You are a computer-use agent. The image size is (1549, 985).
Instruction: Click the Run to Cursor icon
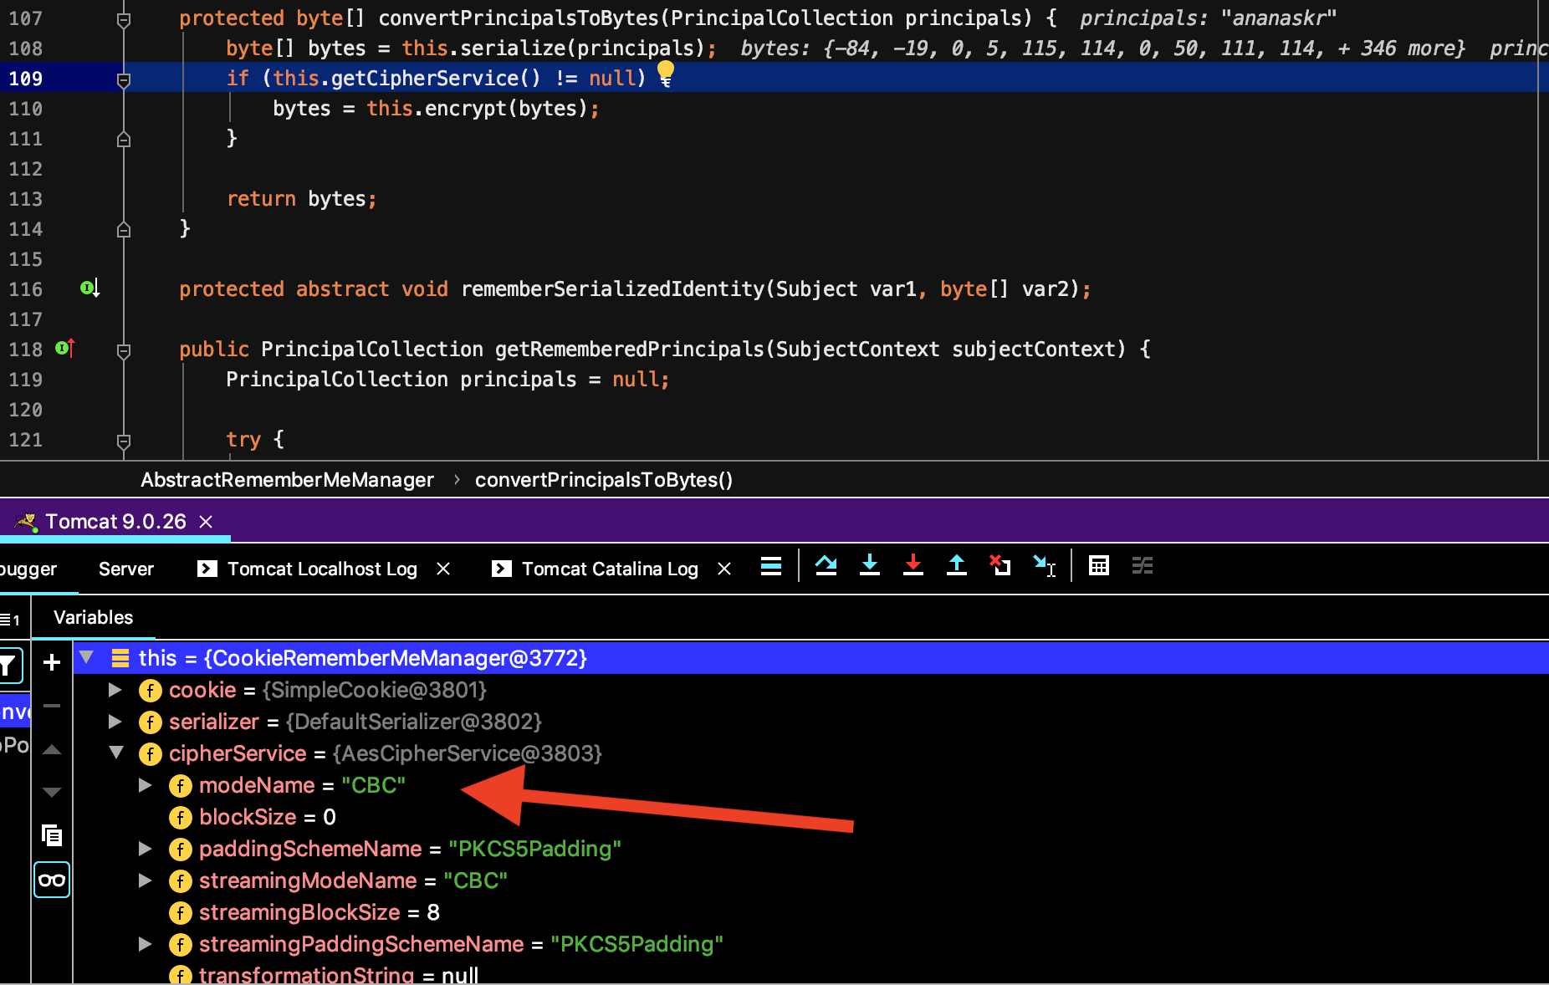[1044, 566]
